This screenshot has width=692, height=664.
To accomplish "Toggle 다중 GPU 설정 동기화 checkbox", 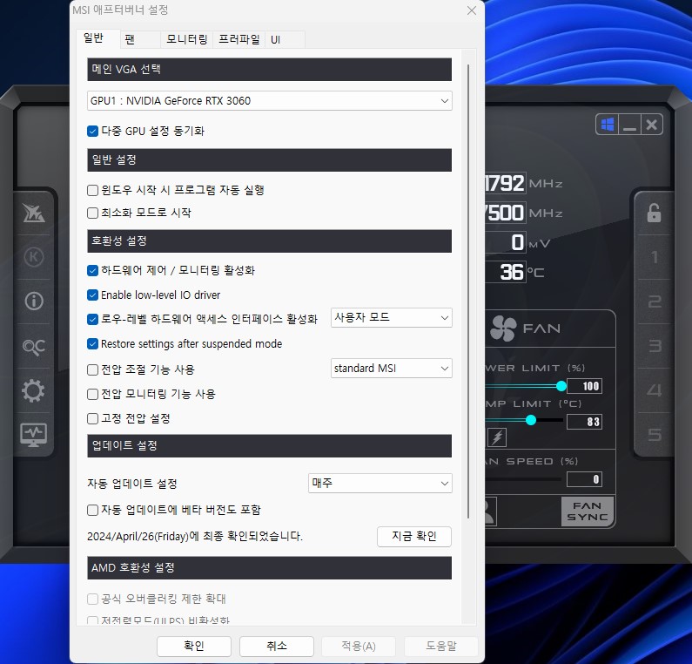I will pos(92,132).
